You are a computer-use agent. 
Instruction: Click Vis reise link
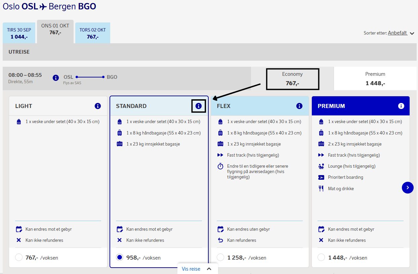[x=191, y=269]
